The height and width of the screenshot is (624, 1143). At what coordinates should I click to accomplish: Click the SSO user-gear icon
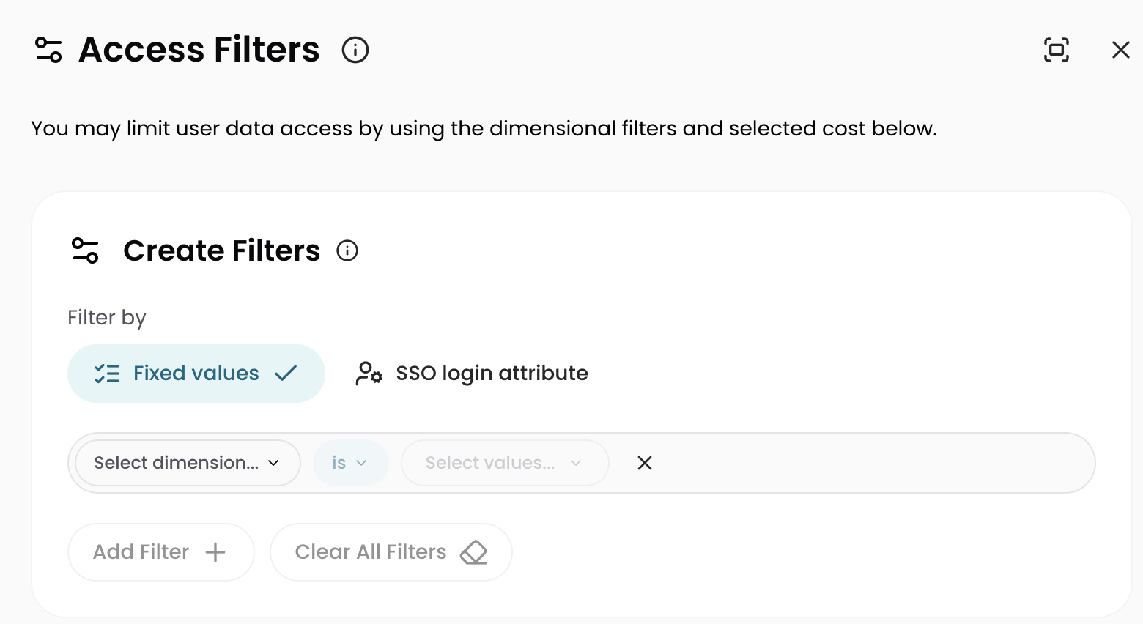pyautogui.click(x=369, y=374)
